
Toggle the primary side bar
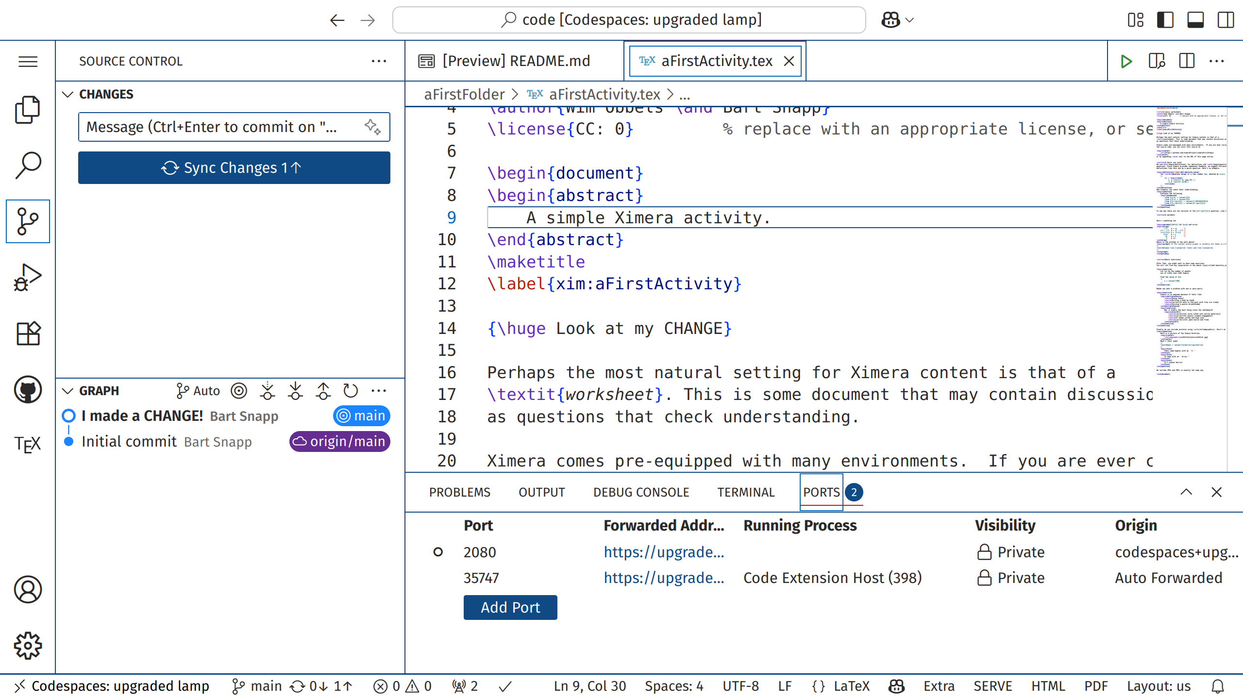click(x=1165, y=20)
